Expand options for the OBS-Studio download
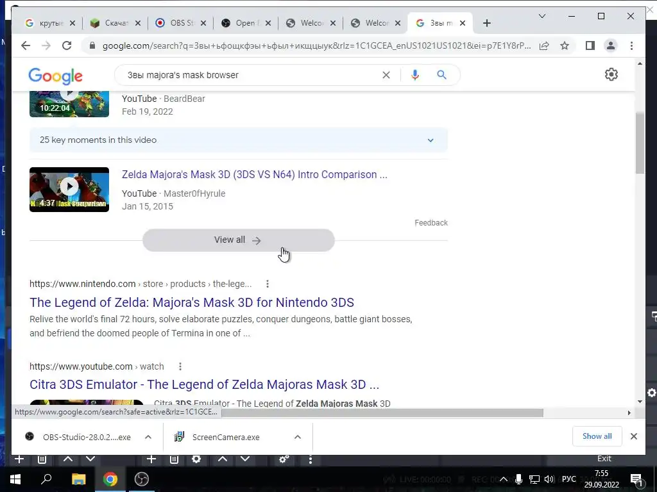The height and width of the screenshot is (492, 657). click(x=148, y=437)
